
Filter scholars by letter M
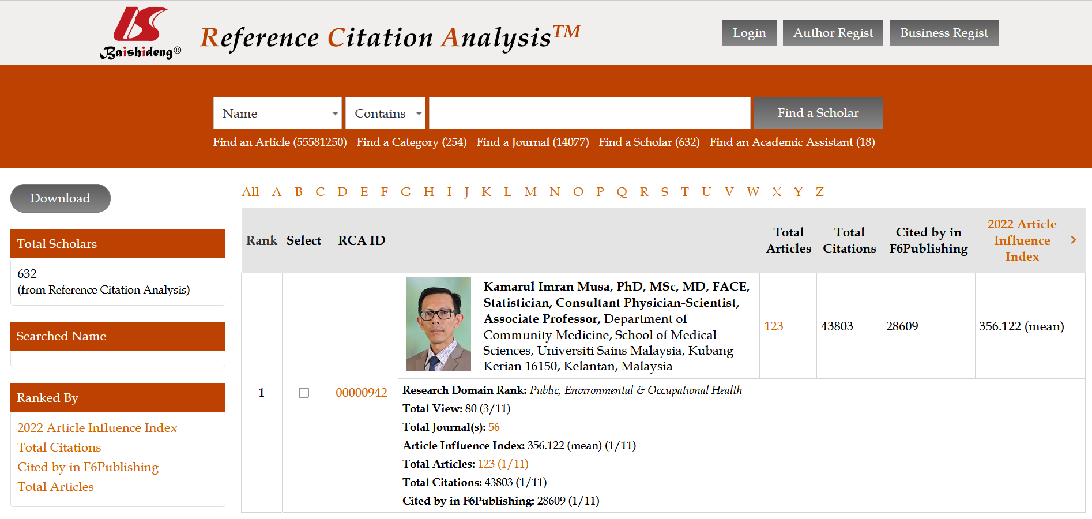tap(530, 192)
